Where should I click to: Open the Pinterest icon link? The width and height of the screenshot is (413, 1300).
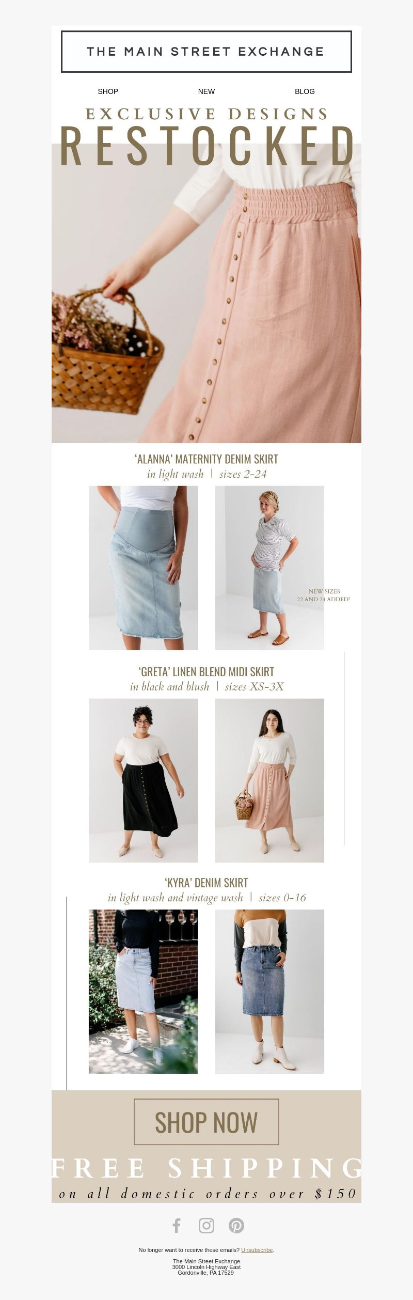[x=236, y=1225]
